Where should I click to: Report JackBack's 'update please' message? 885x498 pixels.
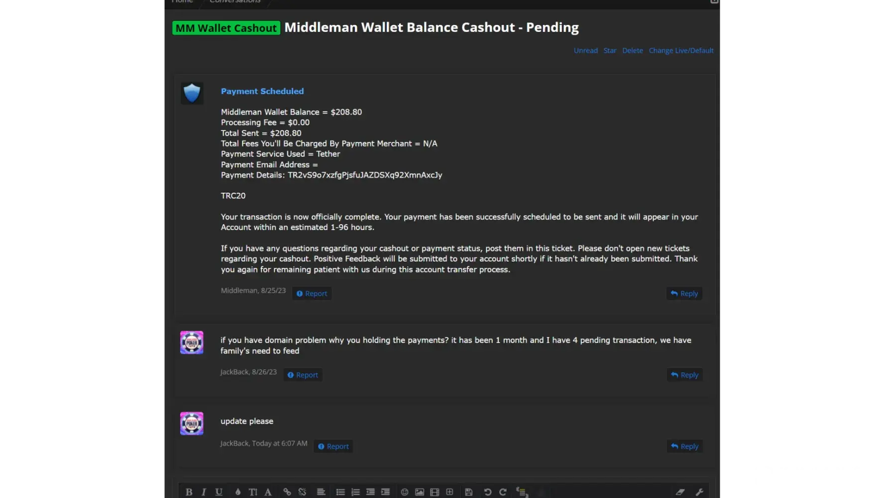click(x=333, y=446)
